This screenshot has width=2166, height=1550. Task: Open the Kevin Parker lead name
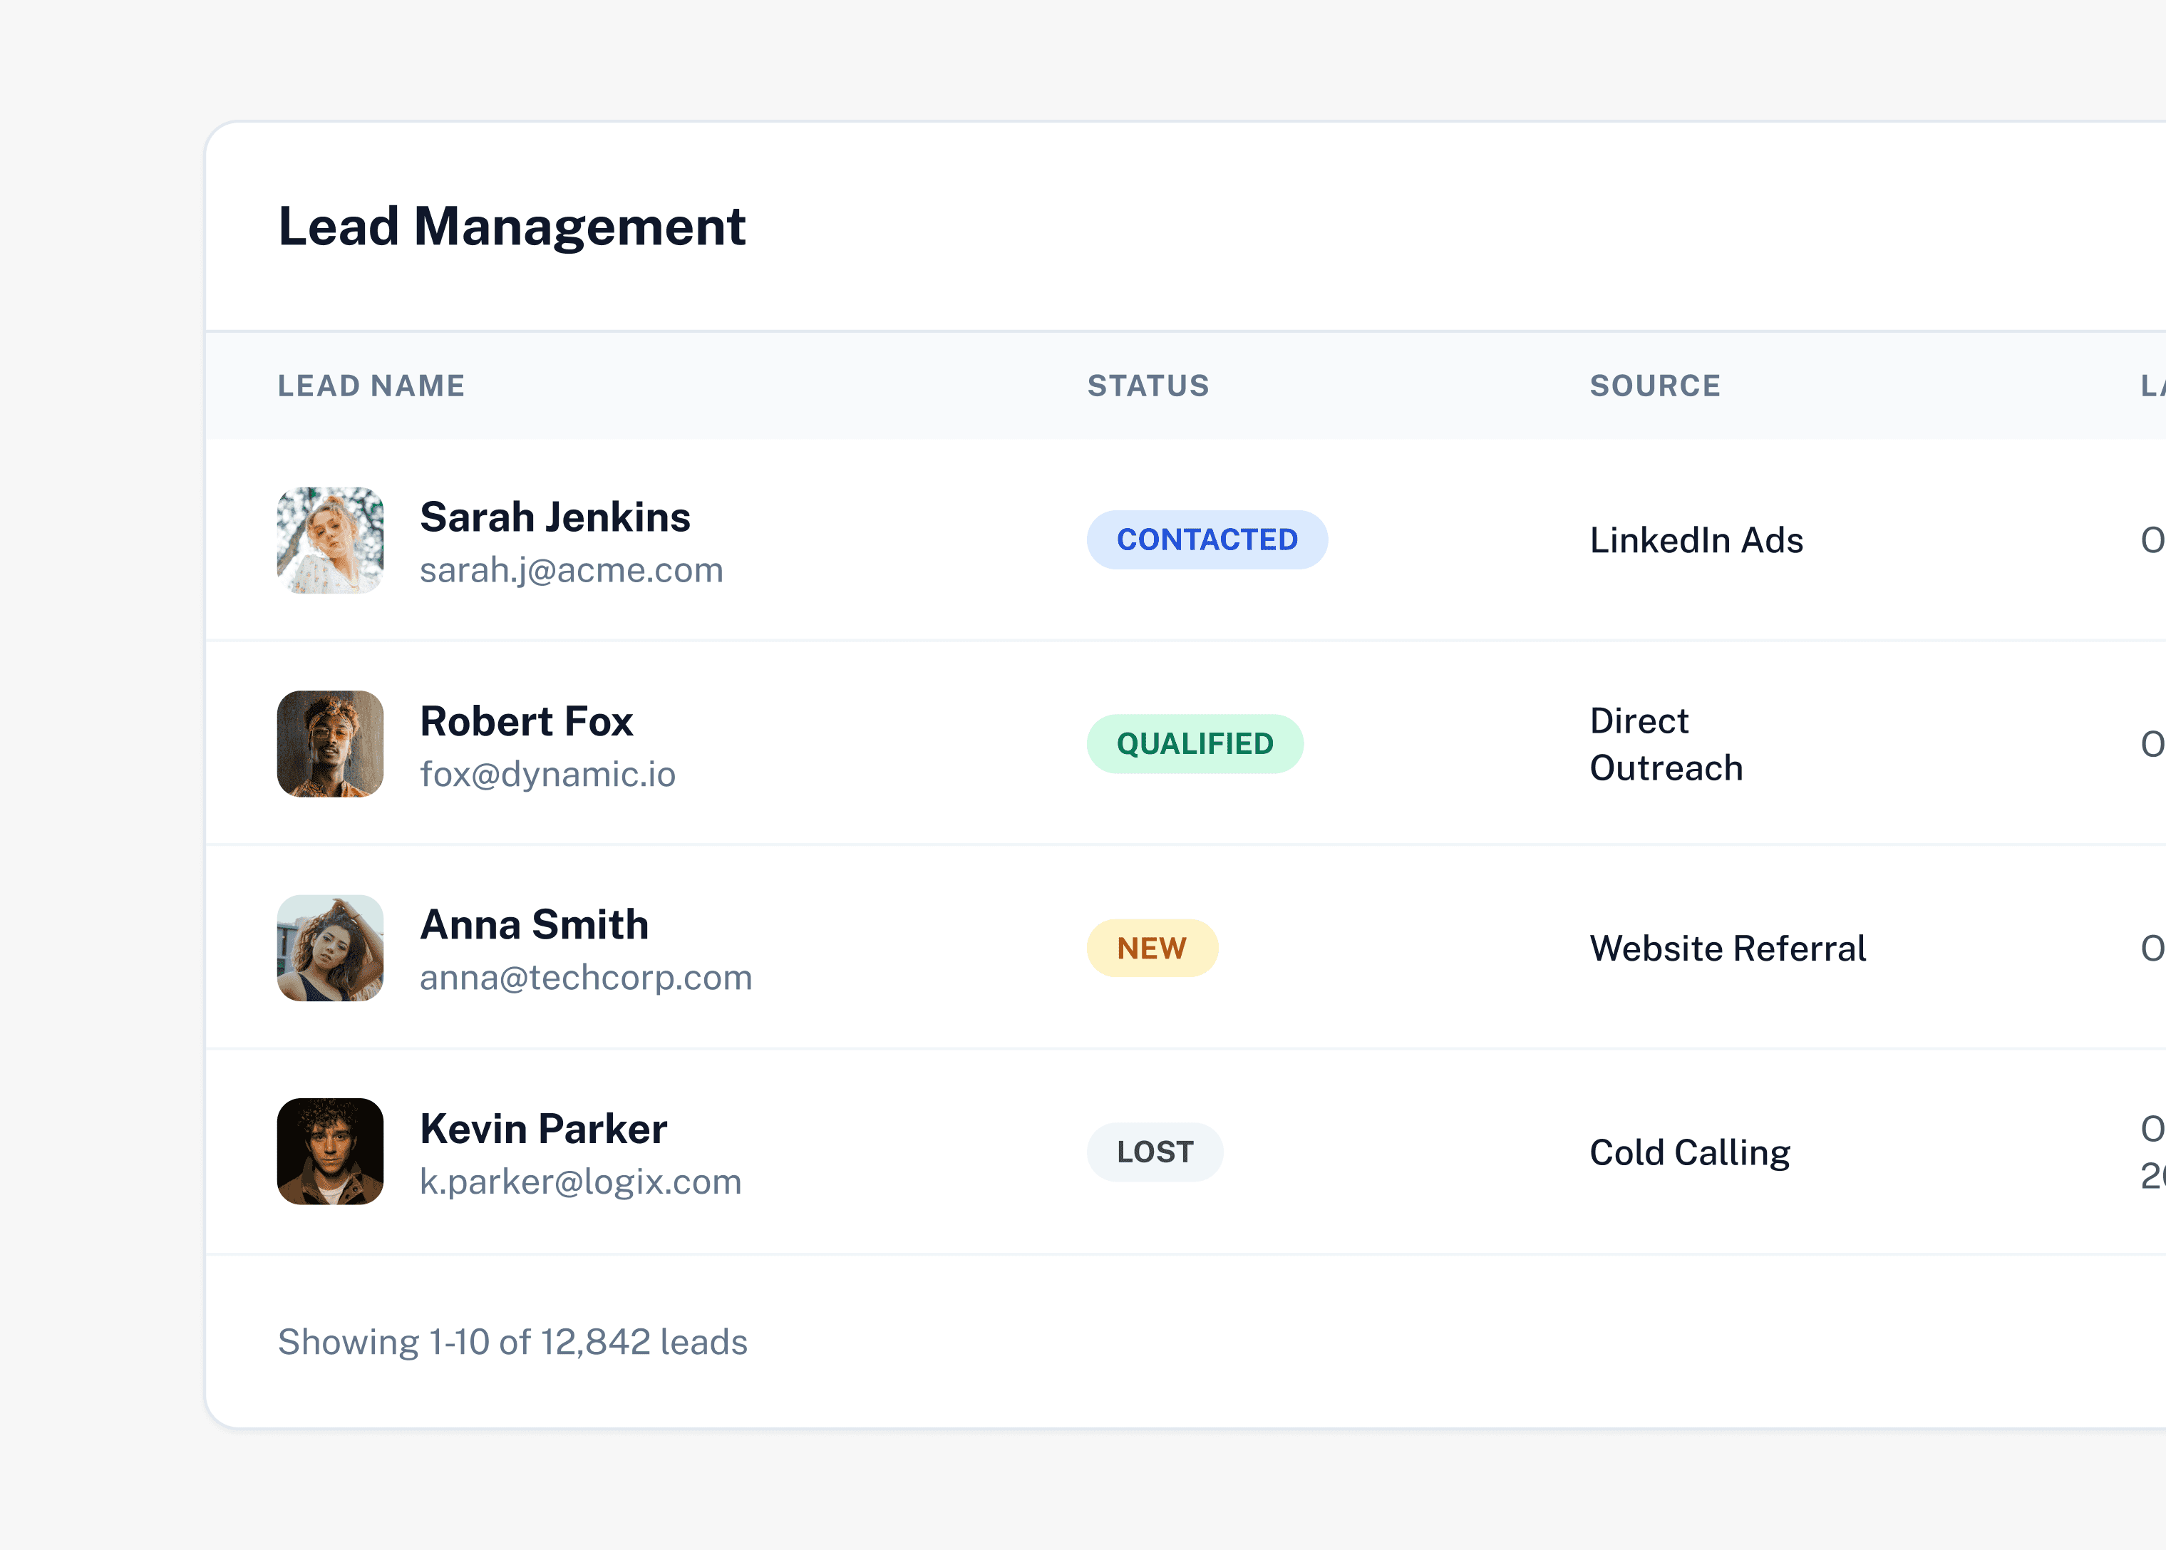[x=543, y=1129]
